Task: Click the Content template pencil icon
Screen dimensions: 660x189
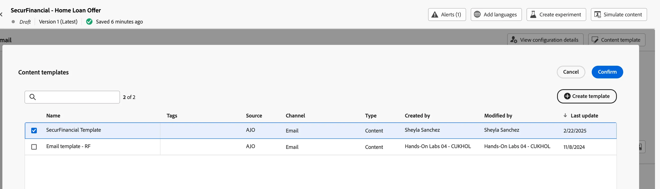Action: pyautogui.click(x=595, y=40)
